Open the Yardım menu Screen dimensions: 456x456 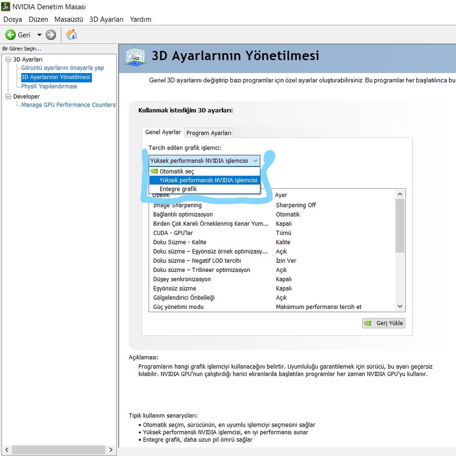140,19
